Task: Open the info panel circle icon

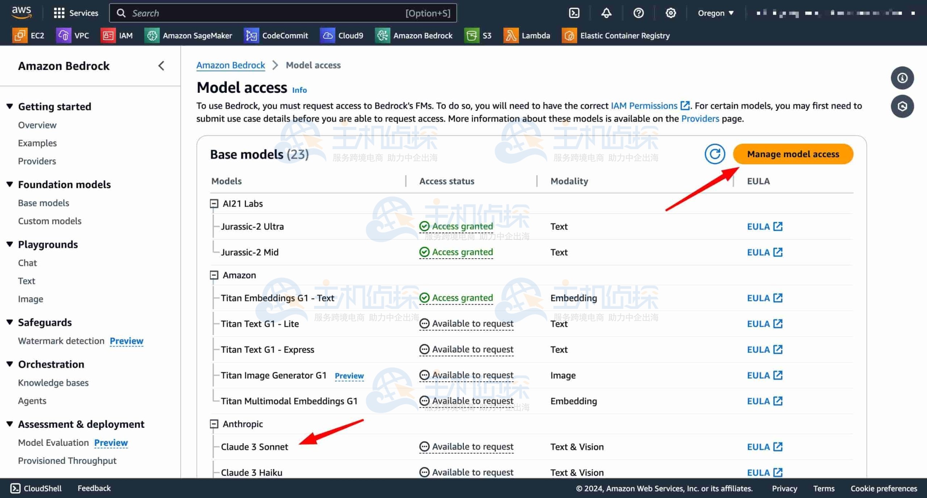Action: pos(902,78)
